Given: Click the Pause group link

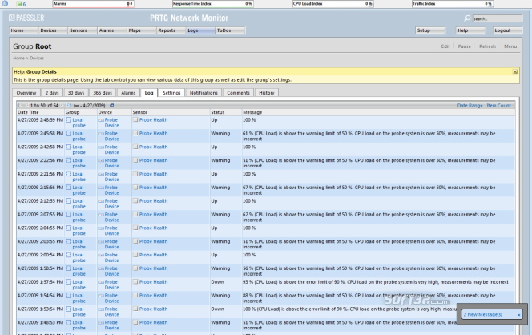Looking at the screenshot, I should 464,46.
